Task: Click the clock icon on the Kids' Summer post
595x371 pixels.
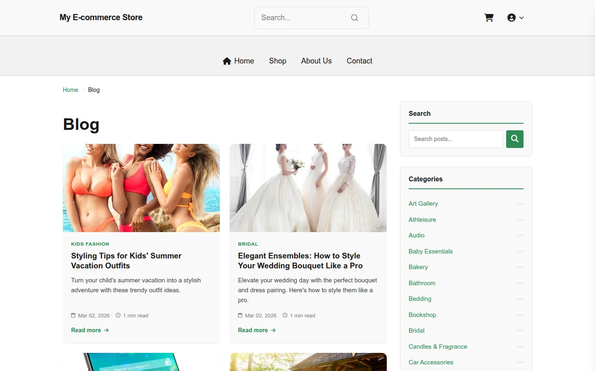Action: click(118, 315)
